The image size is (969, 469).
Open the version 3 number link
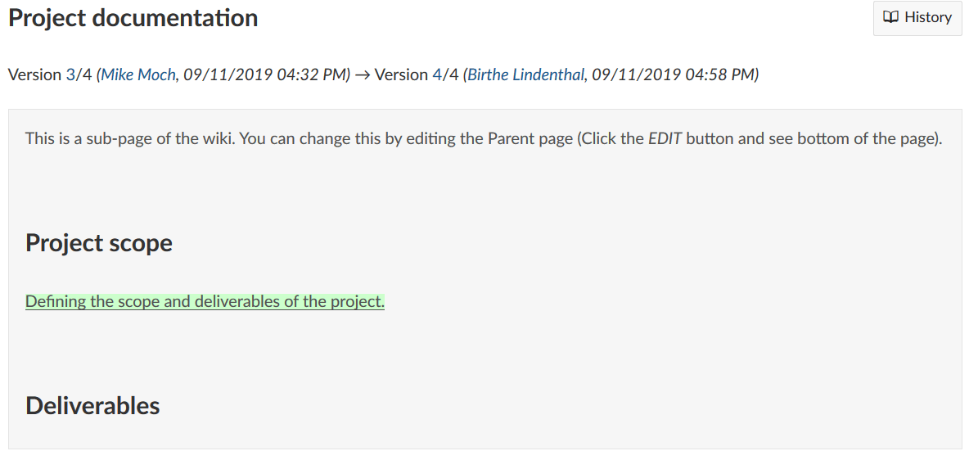(x=70, y=75)
